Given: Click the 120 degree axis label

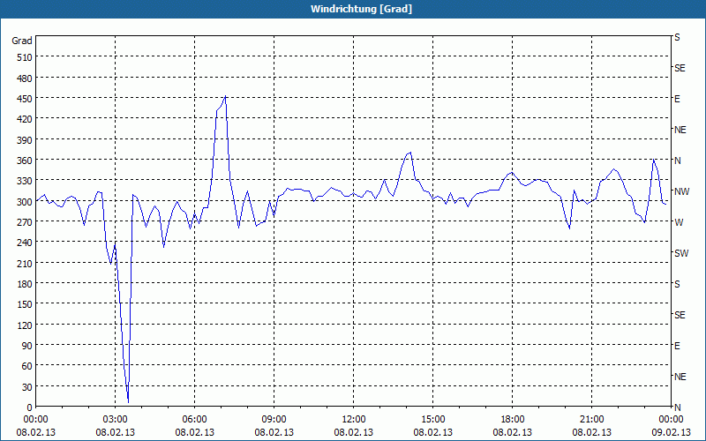Looking at the screenshot, I should click(x=25, y=325).
